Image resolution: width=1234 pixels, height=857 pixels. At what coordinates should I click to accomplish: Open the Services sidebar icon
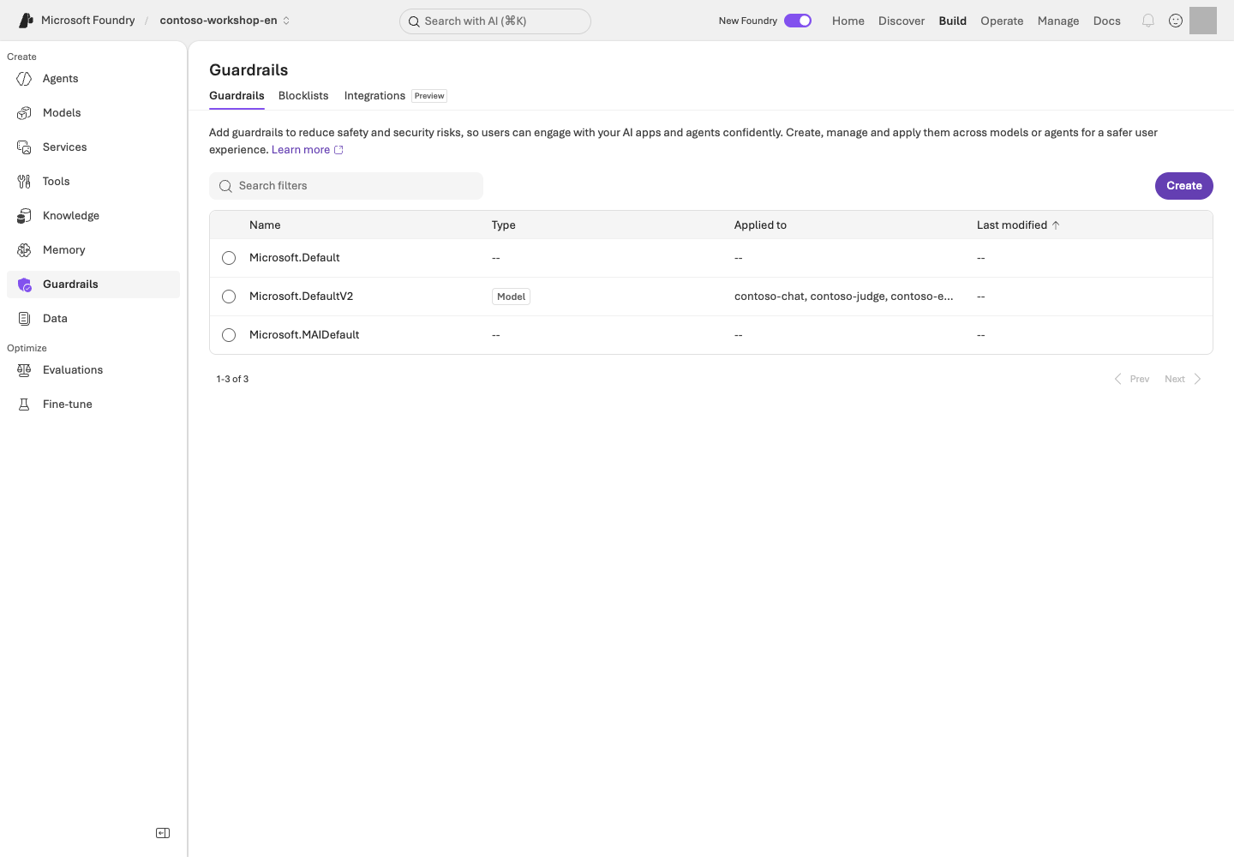click(24, 147)
